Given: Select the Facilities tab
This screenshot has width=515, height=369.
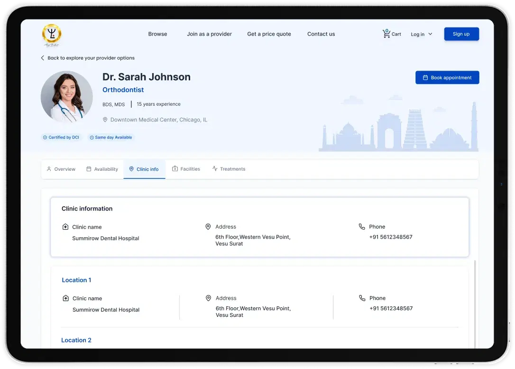Looking at the screenshot, I should pos(186,169).
